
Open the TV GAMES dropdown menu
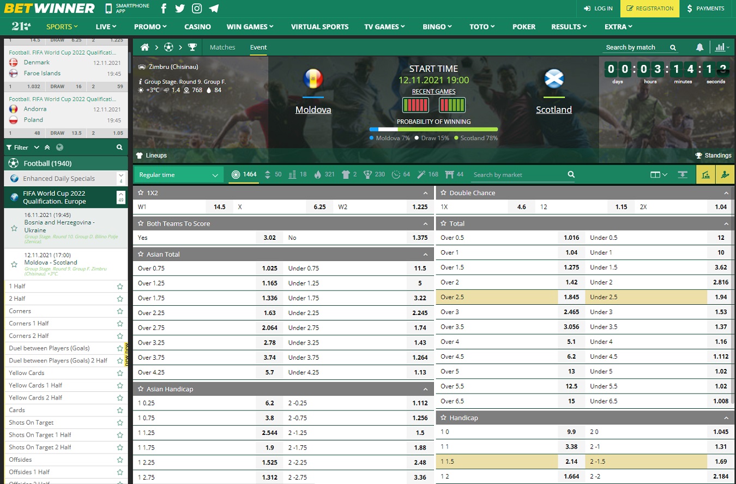(x=385, y=26)
